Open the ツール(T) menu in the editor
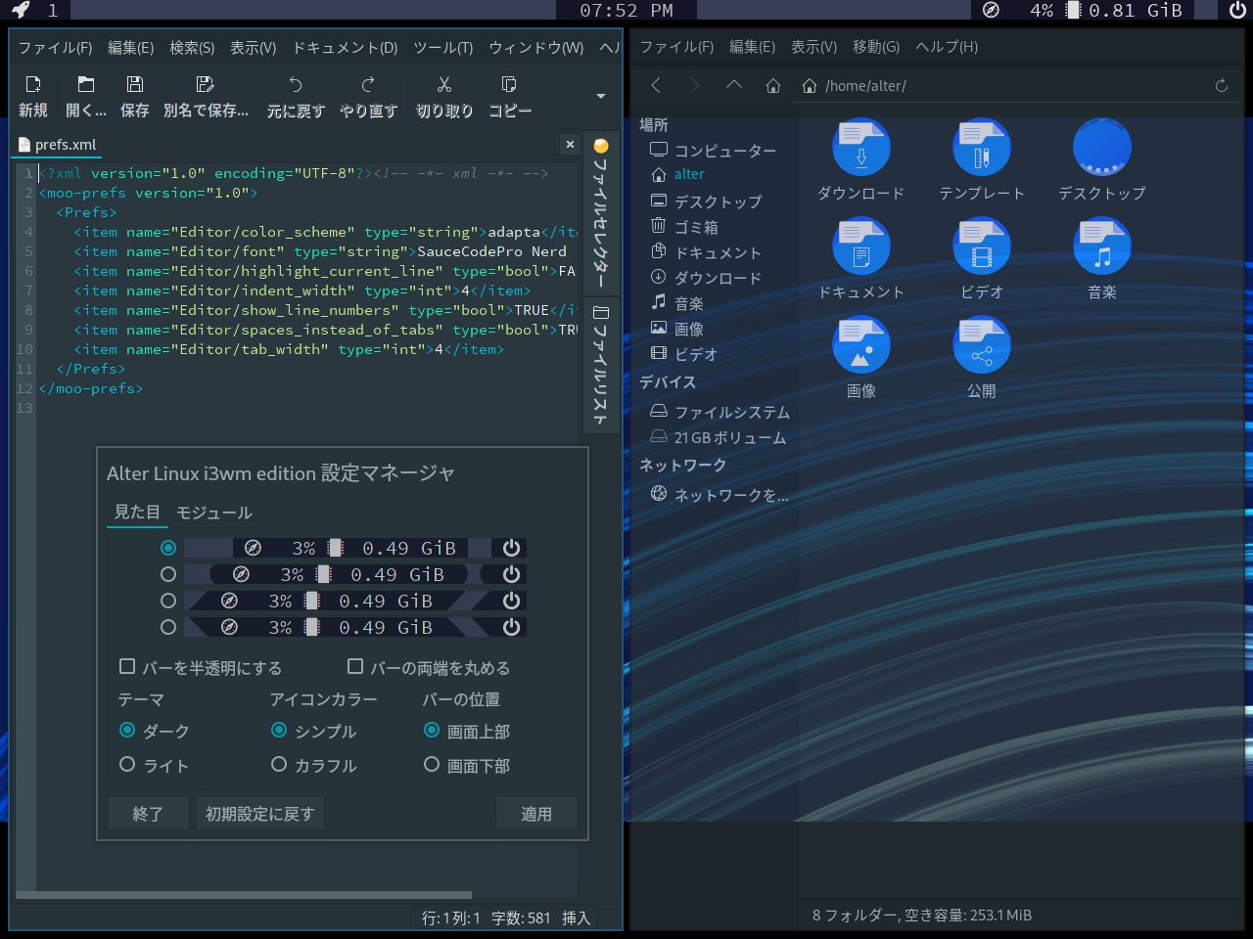This screenshot has height=939, width=1253. [442, 47]
